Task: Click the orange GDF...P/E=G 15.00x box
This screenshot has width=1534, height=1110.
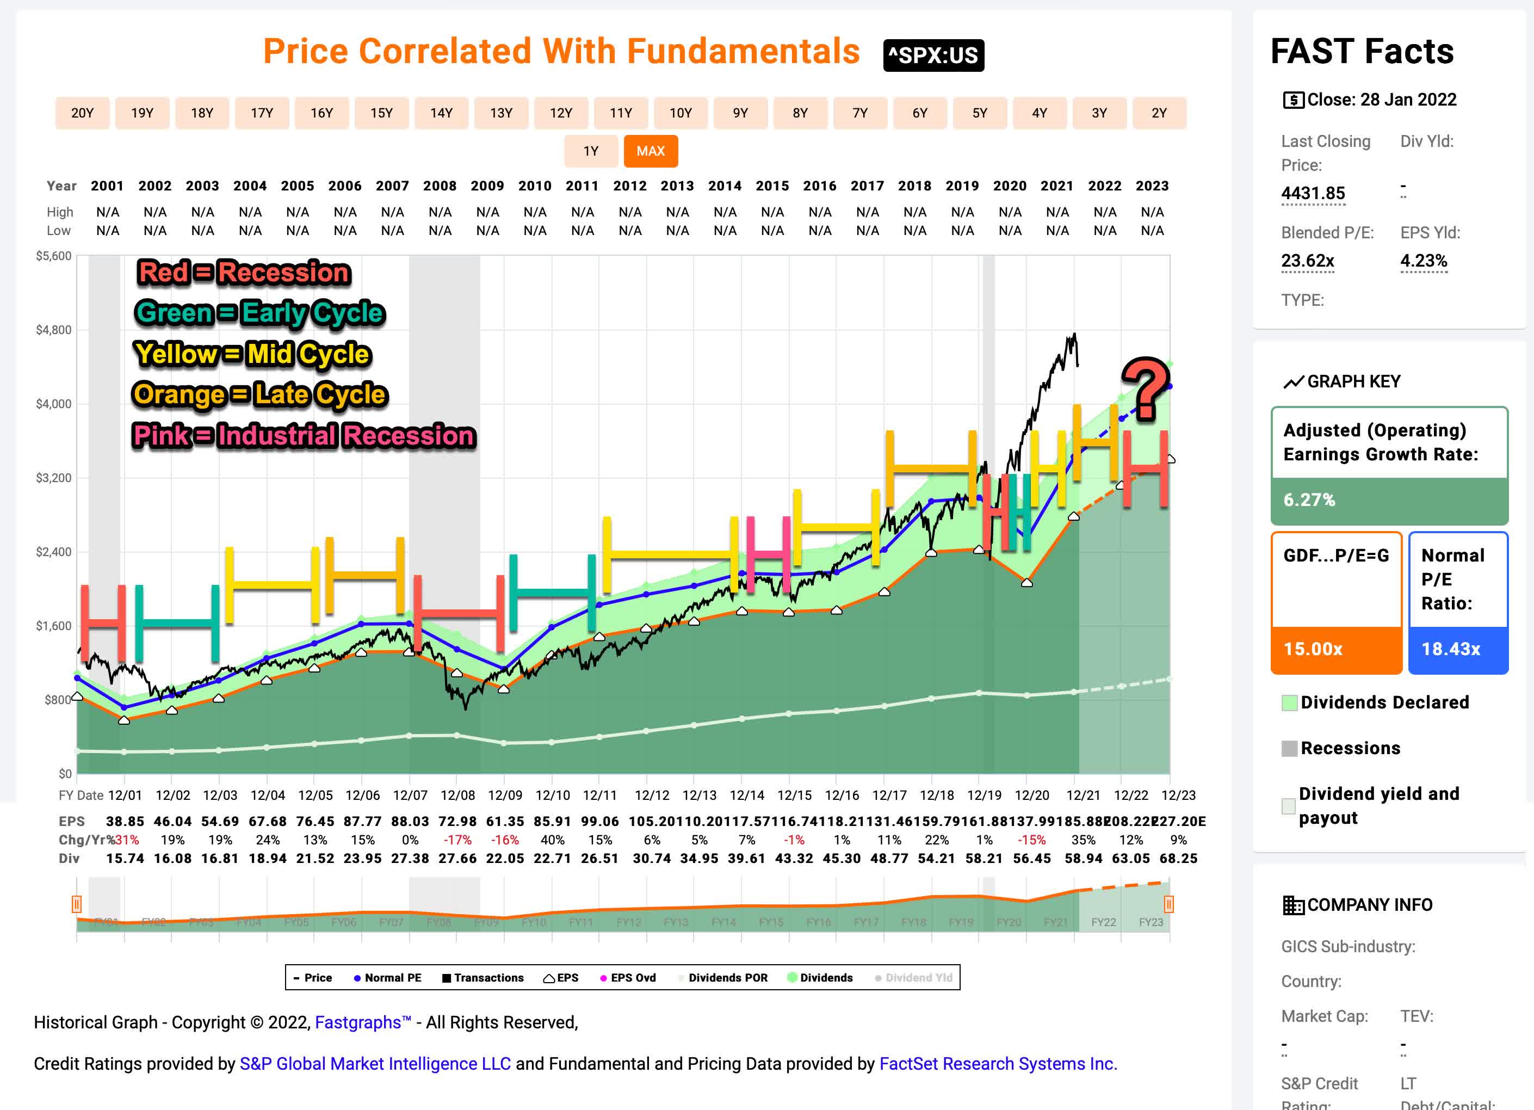Action: [1336, 602]
